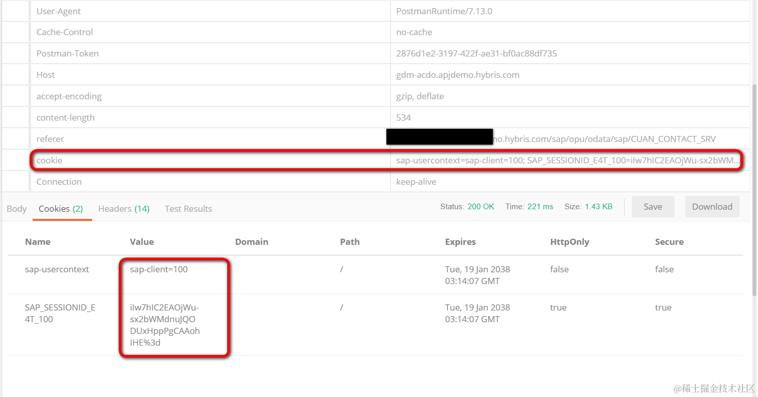Image resolution: width=758 pixels, height=397 pixels.
Task: Select the sap-usercontext cookie name
Action: pyautogui.click(x=57, y=269)
